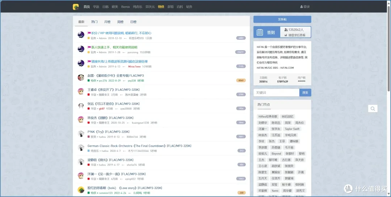391x197 pixels.
Task: Switch to the 月榜 tab
Action: click(107, 22)
